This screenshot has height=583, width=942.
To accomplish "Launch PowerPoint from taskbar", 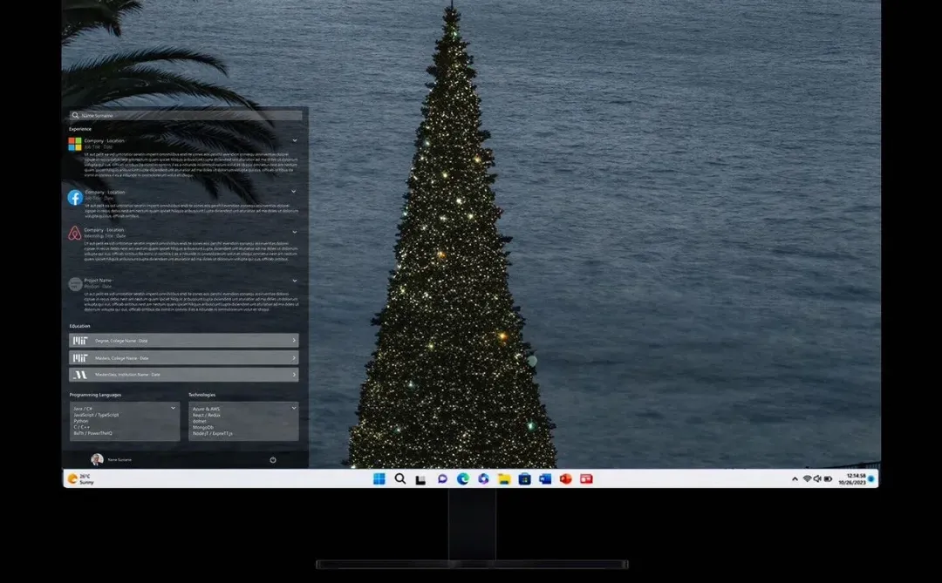I will [565, 478].
